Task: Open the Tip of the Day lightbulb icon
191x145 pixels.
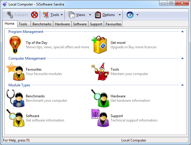Action: 15,45
